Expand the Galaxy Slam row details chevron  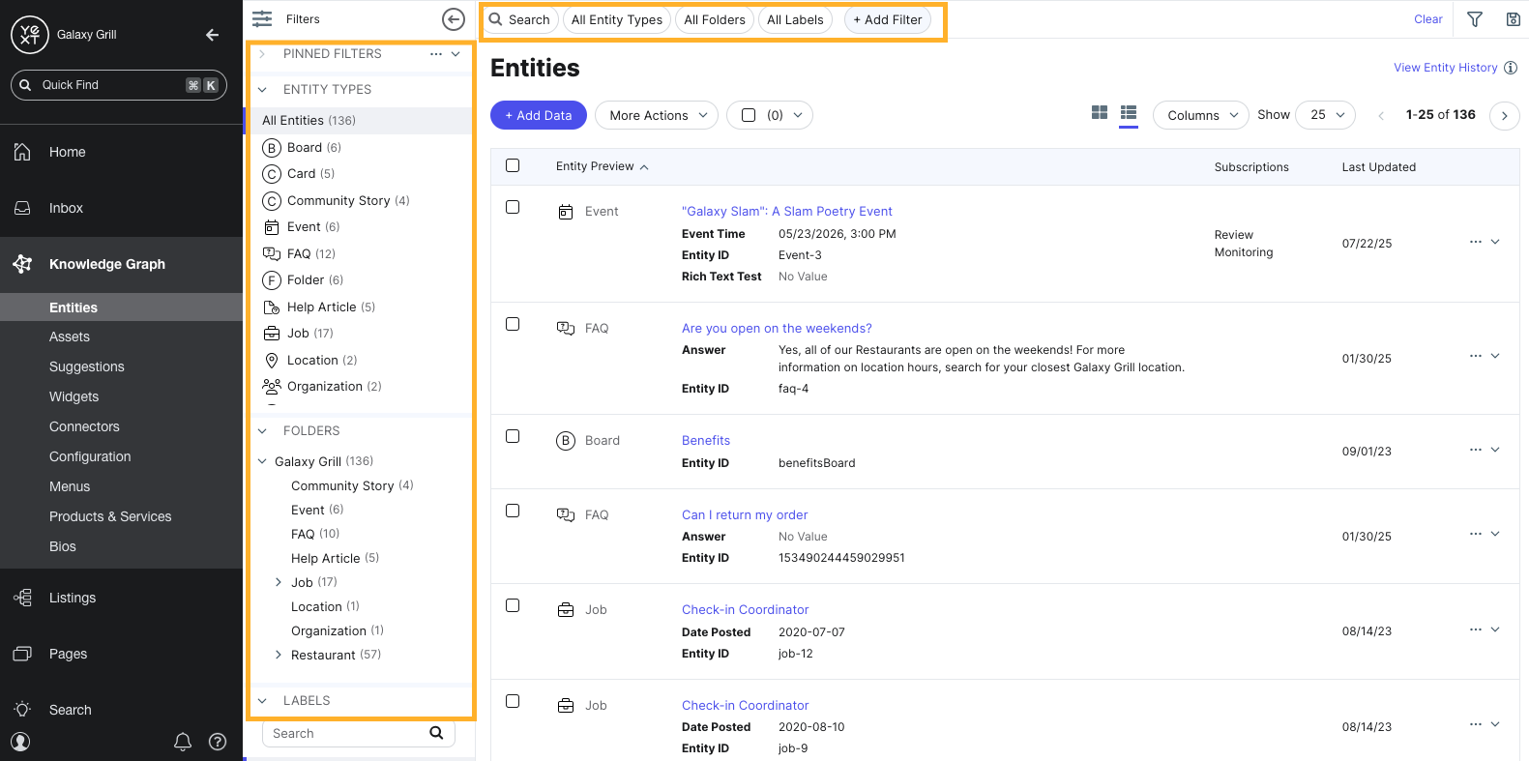click(x=1495, y=242)
